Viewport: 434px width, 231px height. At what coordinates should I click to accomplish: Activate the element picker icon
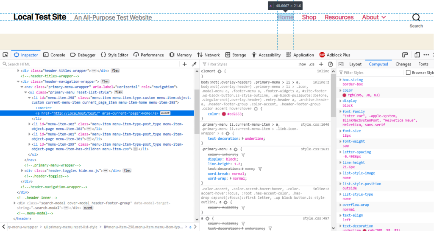pos(5,55)
